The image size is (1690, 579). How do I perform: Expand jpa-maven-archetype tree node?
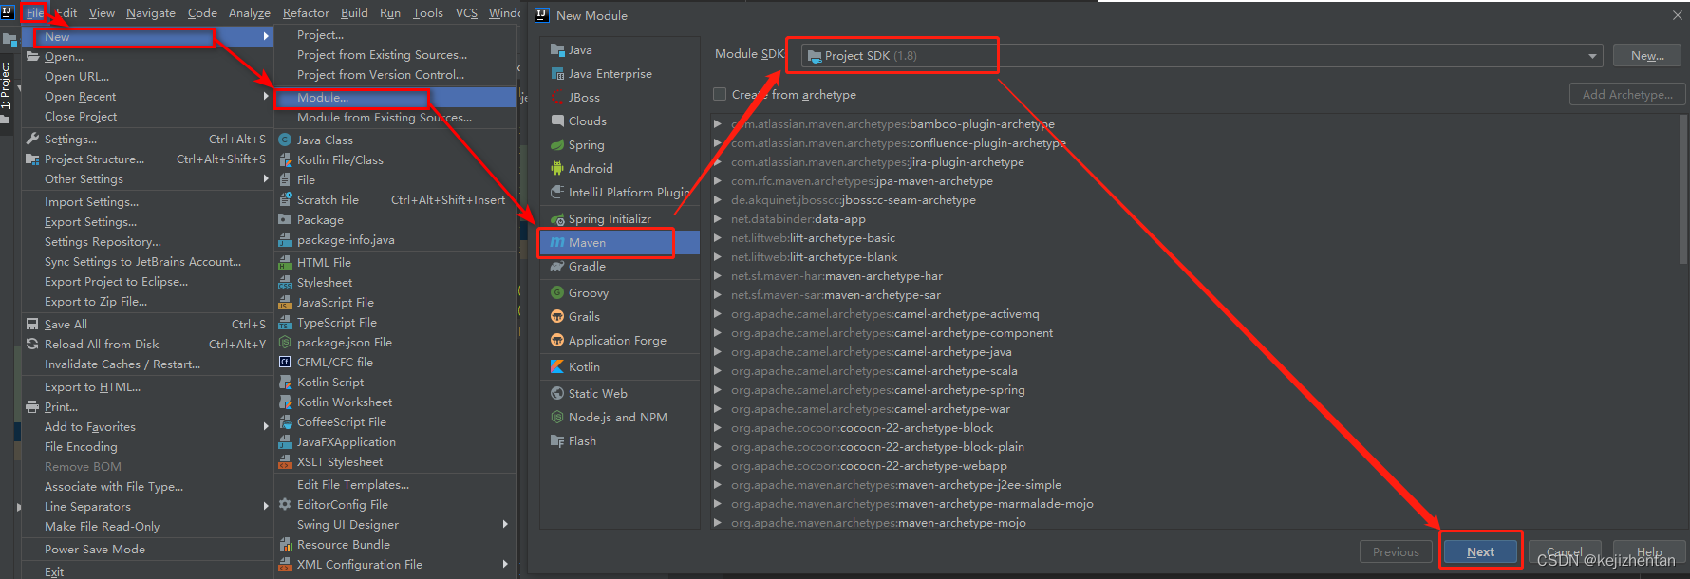pos(718,181)
